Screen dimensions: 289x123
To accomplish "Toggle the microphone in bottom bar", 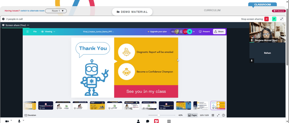I will tap(19, 121).
